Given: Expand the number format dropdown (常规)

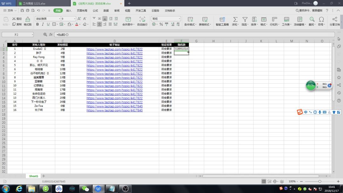Looking at the screenshot, I should point(179,19).
